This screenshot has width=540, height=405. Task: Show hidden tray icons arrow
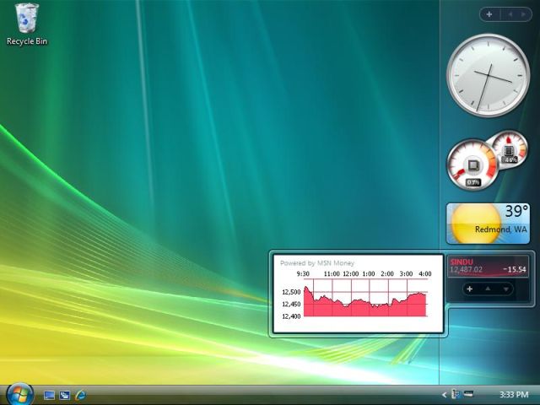click(445, 395)
